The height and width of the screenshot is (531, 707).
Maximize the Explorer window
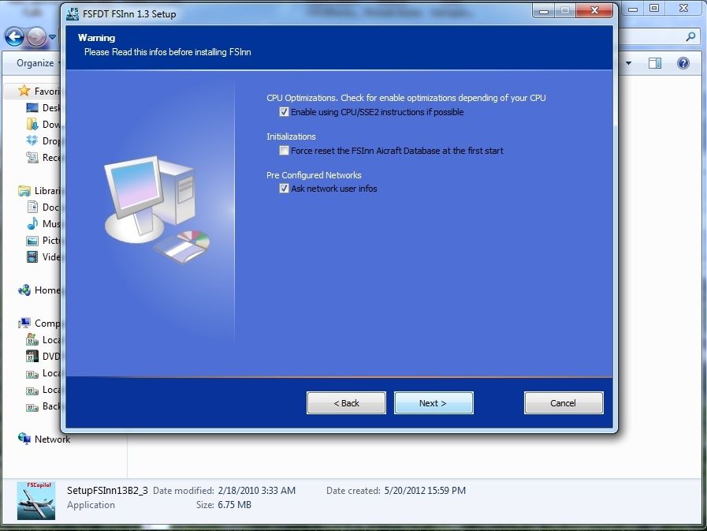654,8
